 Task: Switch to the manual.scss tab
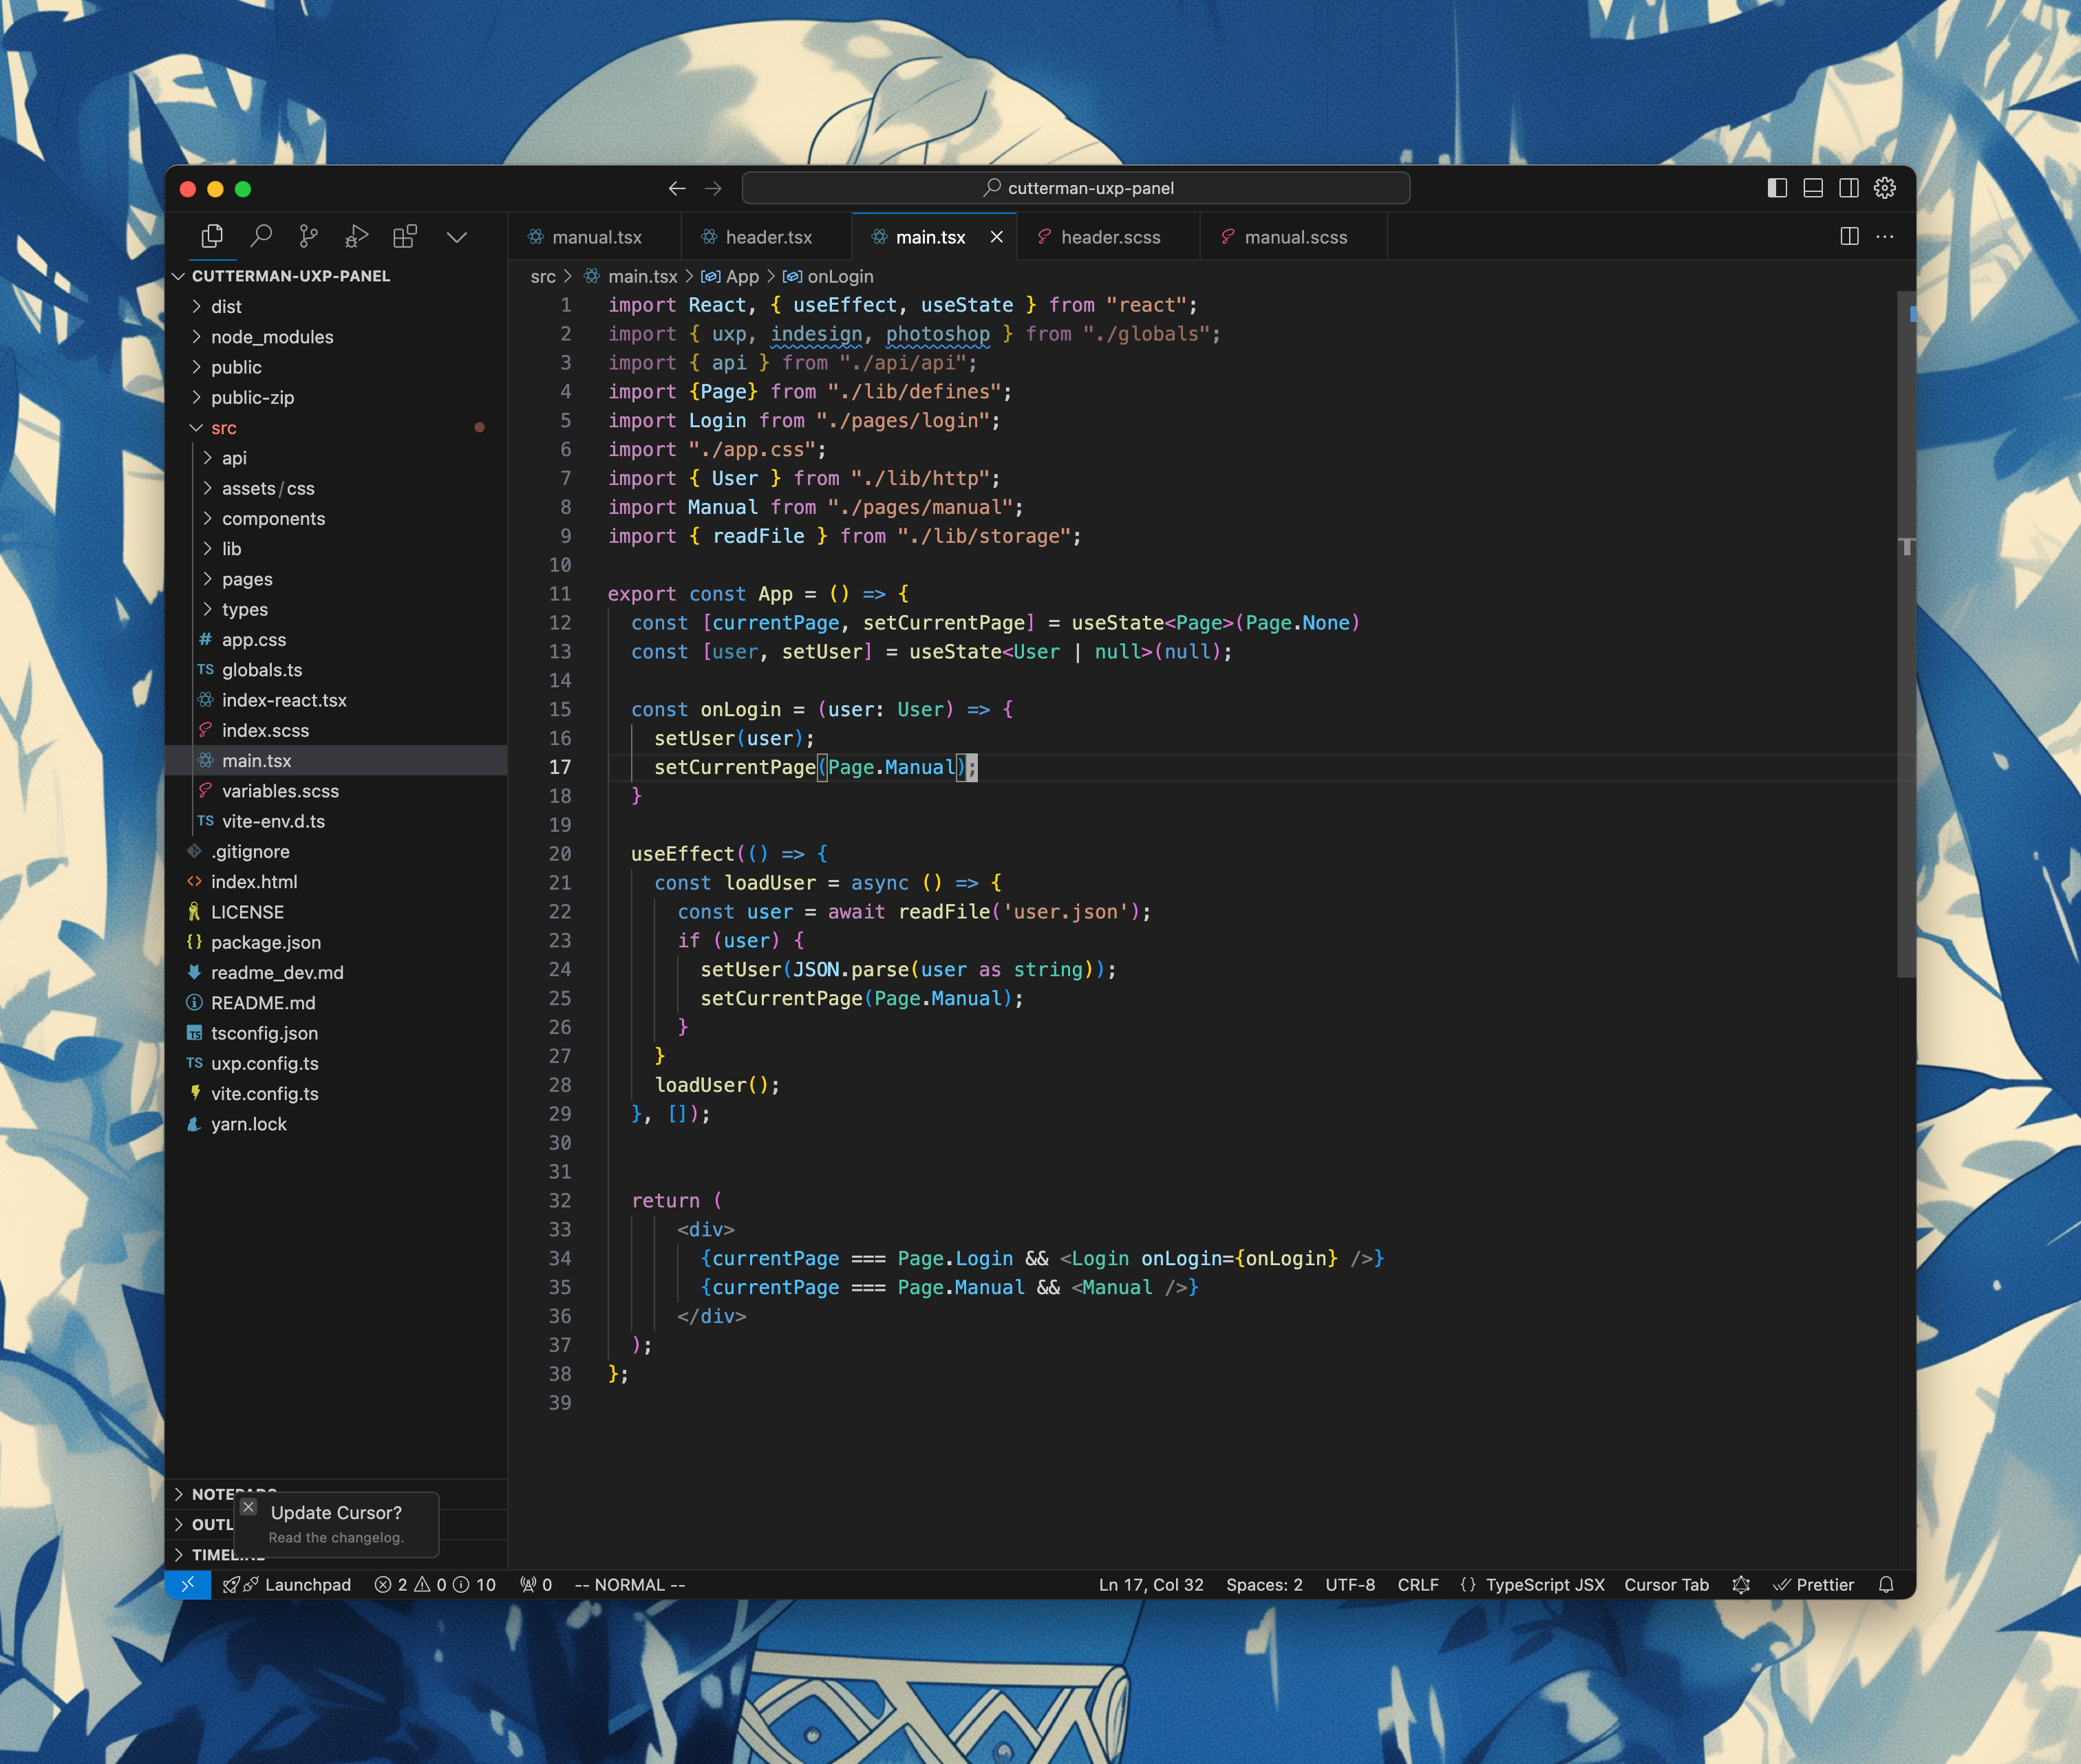click(1294, 237)
